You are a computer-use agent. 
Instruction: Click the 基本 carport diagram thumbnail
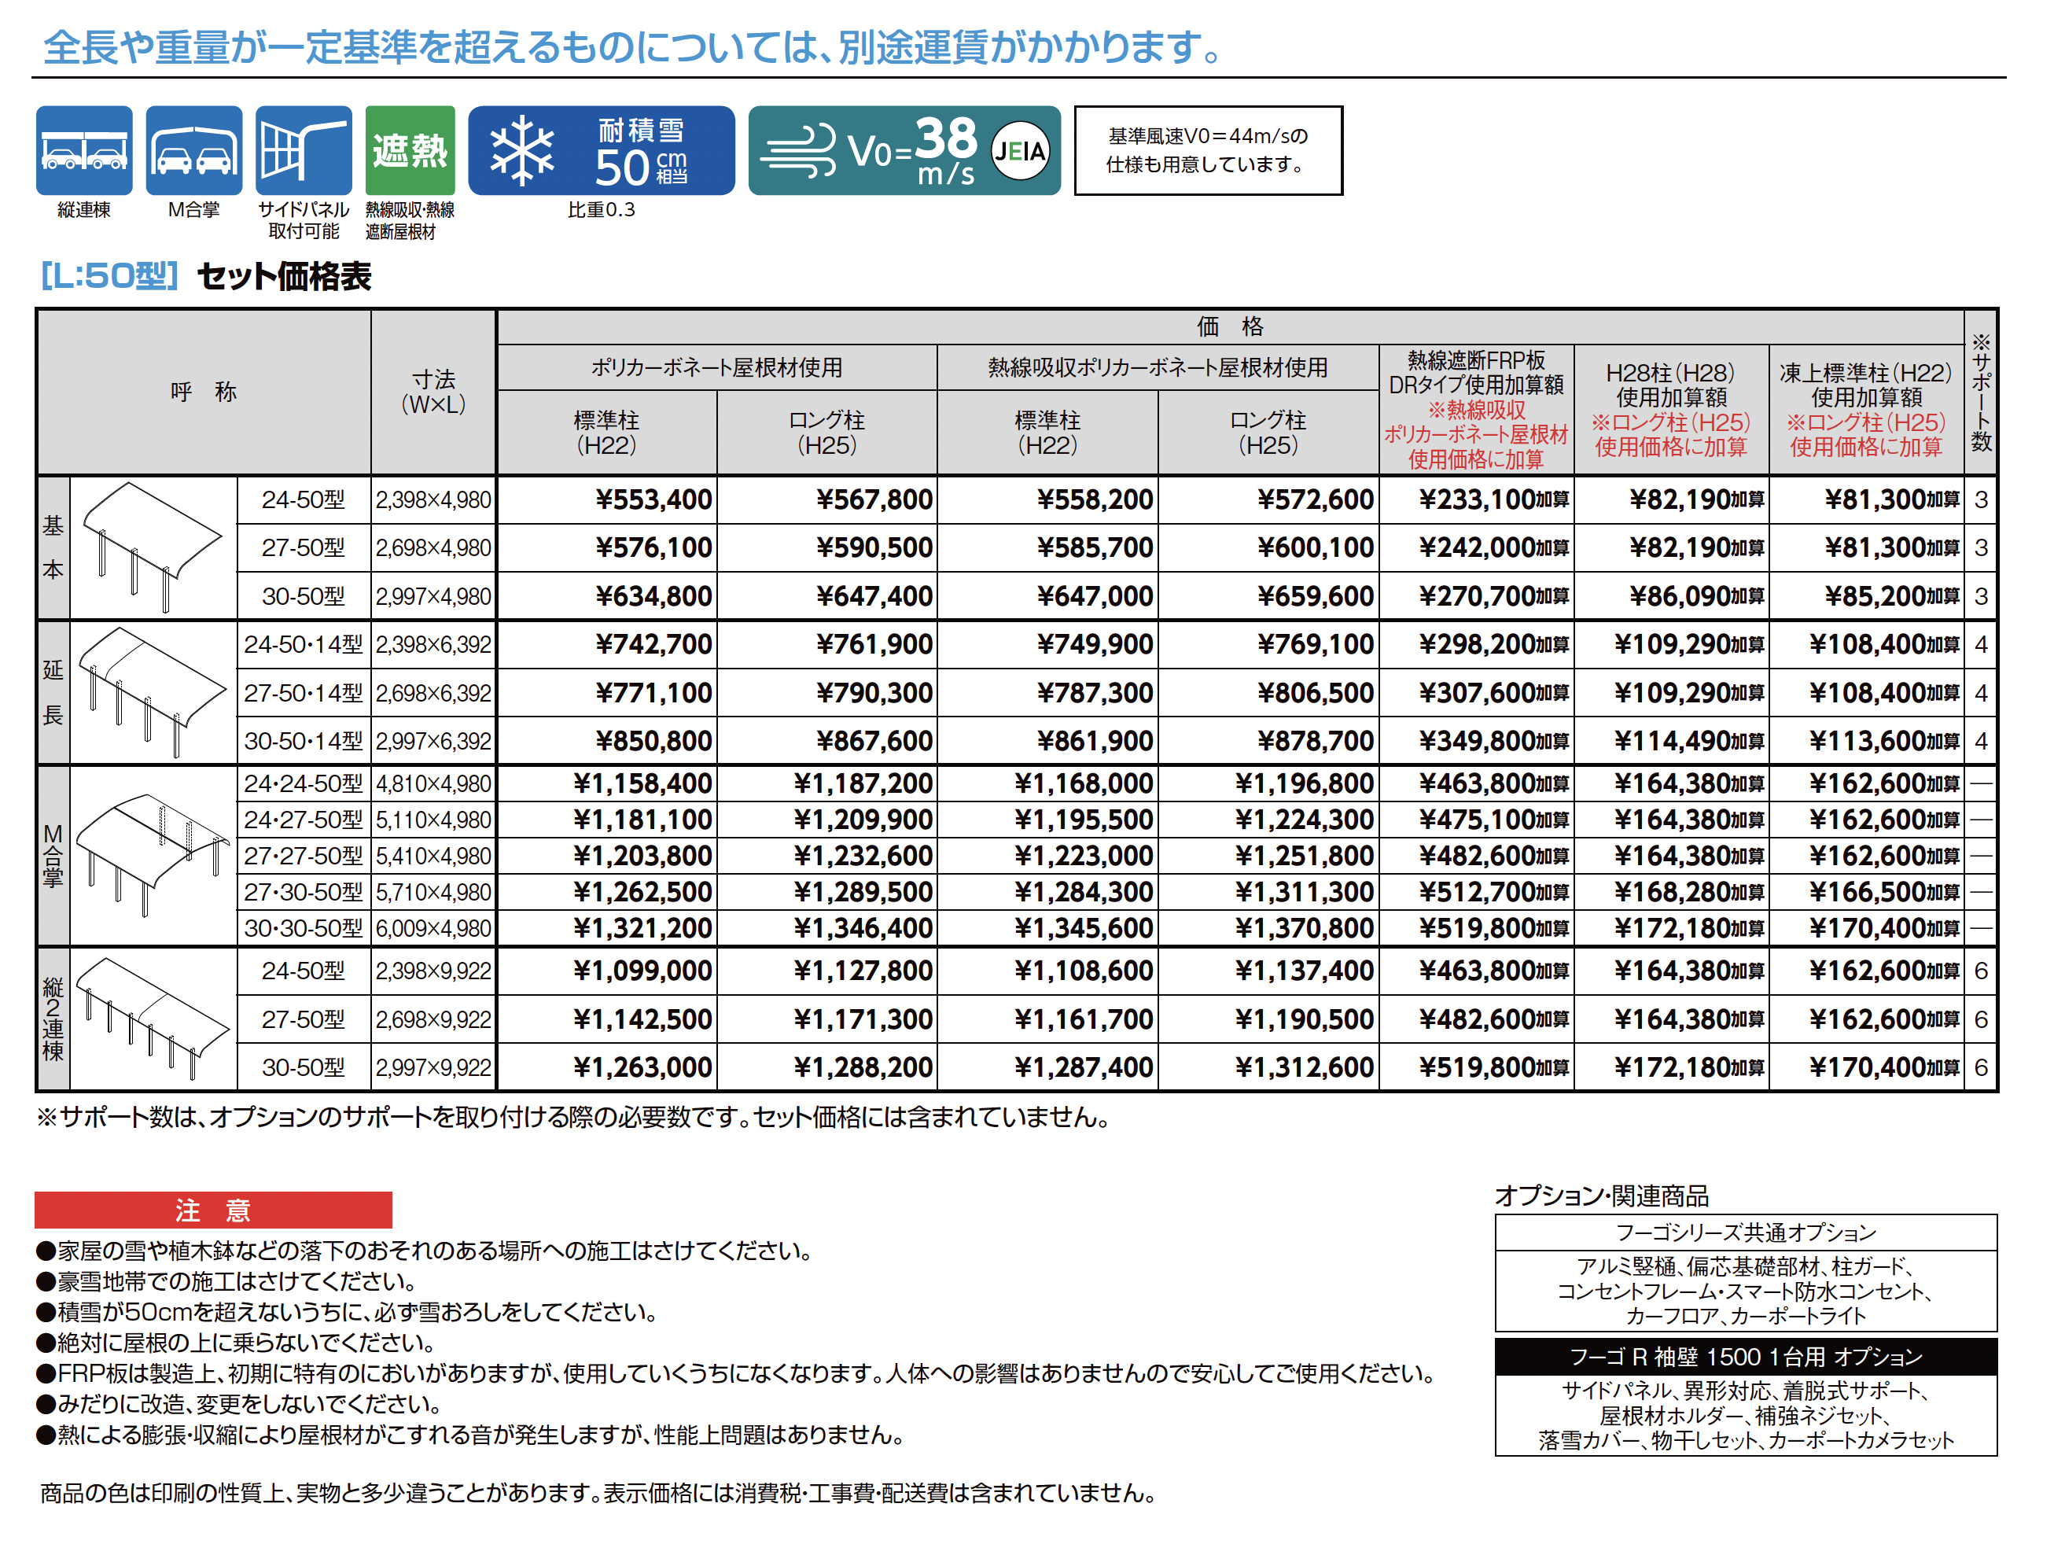153,547
